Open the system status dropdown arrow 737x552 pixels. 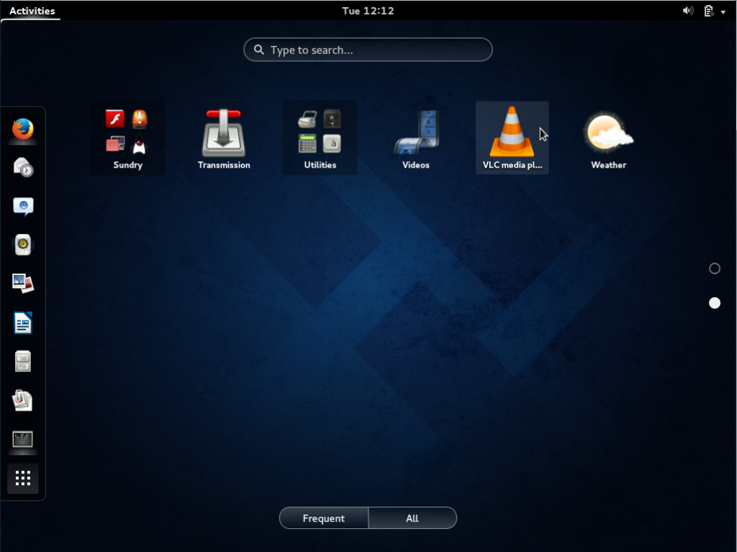[723, 11]
